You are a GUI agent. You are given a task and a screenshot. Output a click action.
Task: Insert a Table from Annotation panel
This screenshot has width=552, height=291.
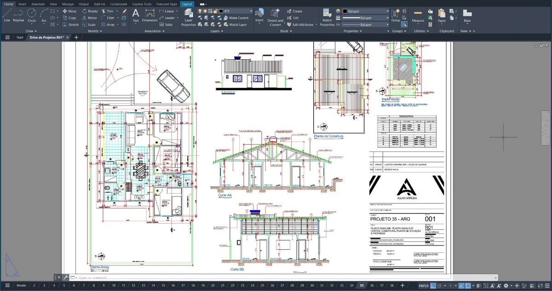pyautogui.click(x=166, y=25)
